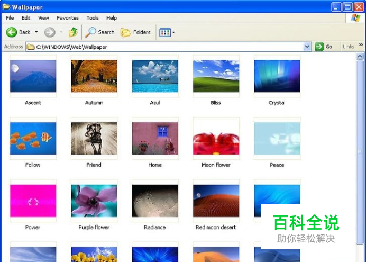Select the pink Power wallpaper thumbnail

33,201
